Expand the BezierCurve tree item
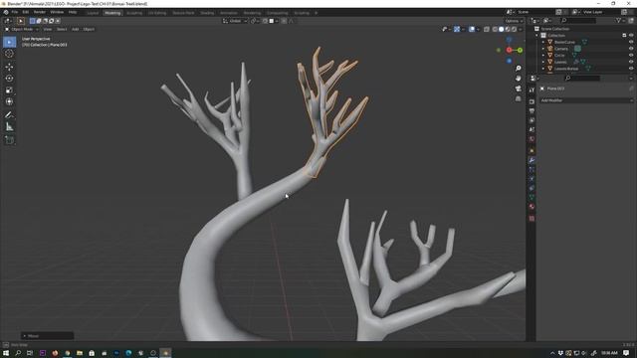The width and height of the screenshot is (637, 358). pos(543,42)
